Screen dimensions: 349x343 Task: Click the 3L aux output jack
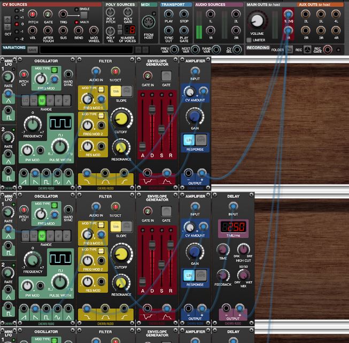pos(321,14)
